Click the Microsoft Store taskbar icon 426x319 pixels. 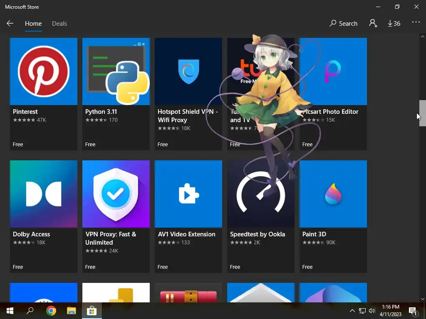tap(92, 311)
